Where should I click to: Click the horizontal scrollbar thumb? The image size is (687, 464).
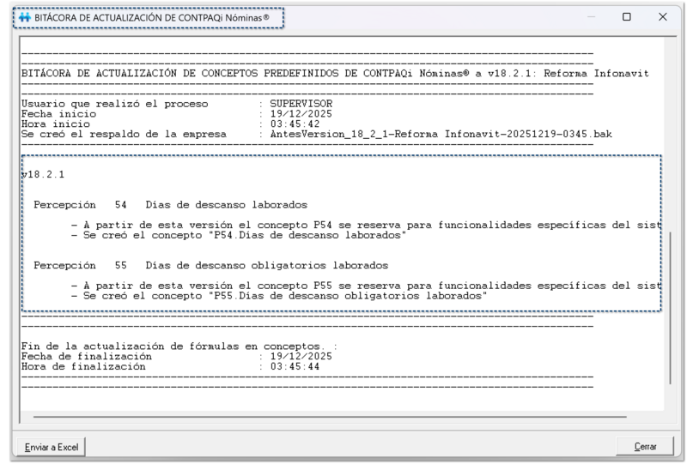330,417
